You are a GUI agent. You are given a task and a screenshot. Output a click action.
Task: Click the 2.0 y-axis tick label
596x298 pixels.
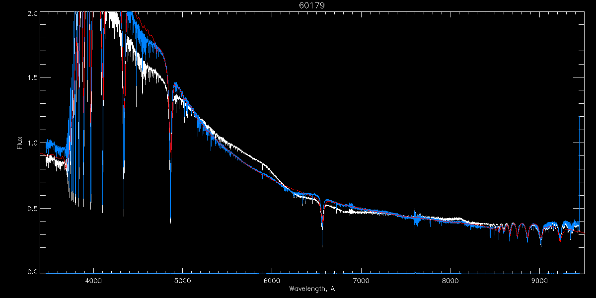32,13
